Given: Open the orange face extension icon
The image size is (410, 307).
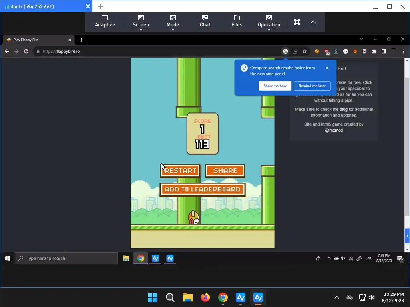Looking at the screenshot, I should (355, 51).
